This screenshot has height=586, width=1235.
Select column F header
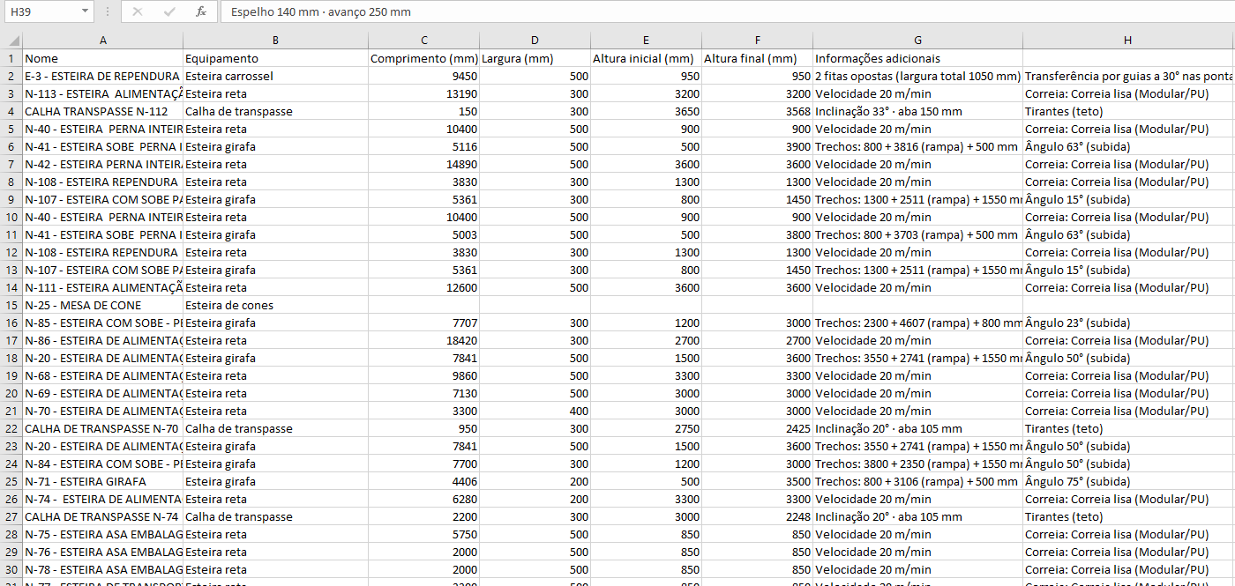tap(757, 41)
